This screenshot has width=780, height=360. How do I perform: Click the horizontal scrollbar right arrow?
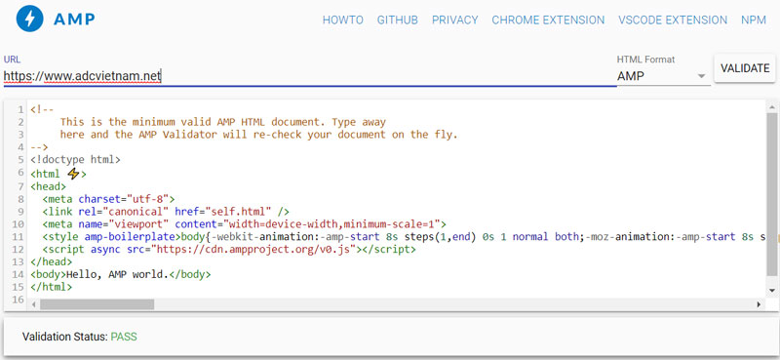click(760, 304)
